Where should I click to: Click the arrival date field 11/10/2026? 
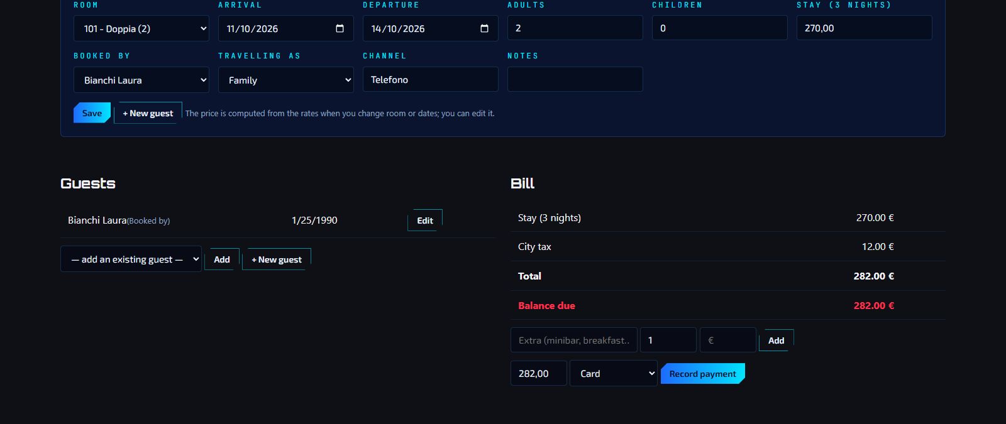coord(286,28)
